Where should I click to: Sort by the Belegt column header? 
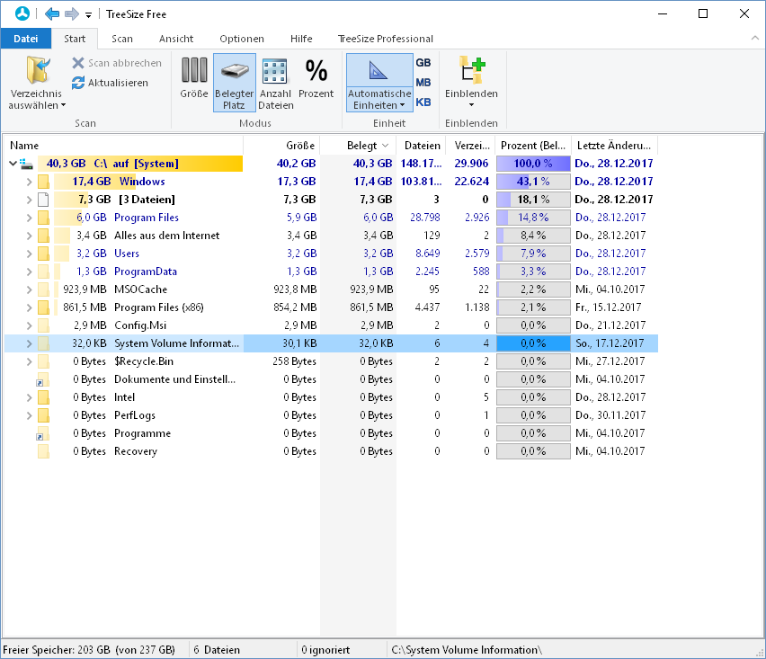click(358, 146)
